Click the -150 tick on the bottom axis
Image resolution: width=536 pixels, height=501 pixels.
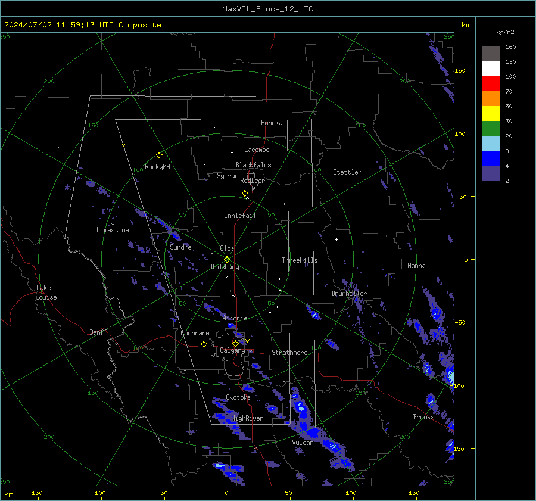(35, 493)
